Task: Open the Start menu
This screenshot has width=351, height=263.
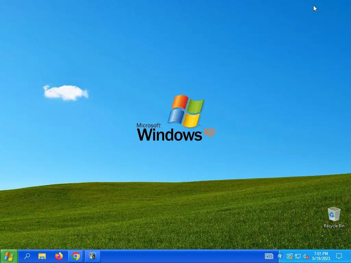Action: click(9, 256)
